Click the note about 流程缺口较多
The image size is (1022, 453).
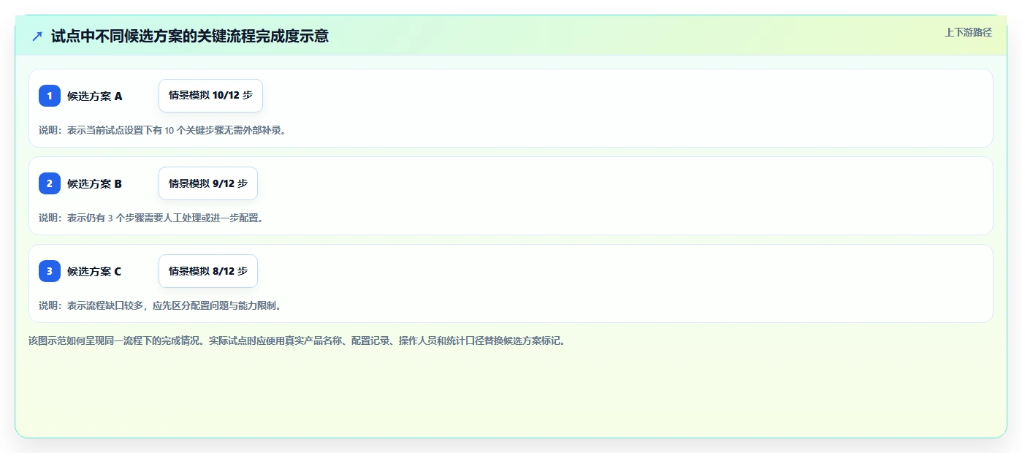[160, 305]
